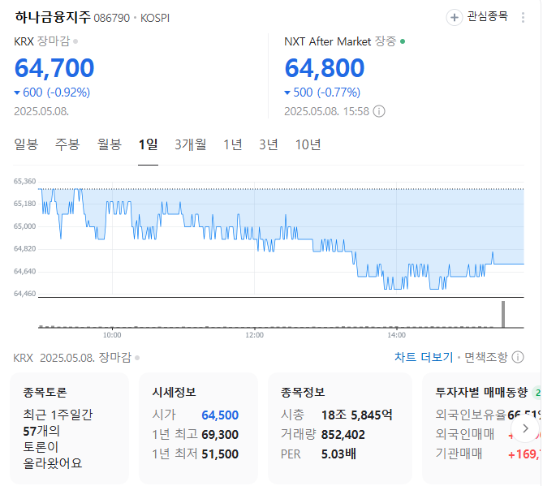The height and width of the screenshot is (486, 543).
Task: Click timestamp 2025.05.08. 15:58
Action: (326, 111)
